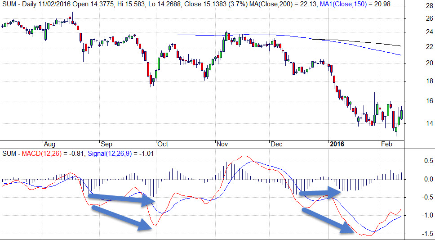Click the Oct date axis label

[162, 144]
